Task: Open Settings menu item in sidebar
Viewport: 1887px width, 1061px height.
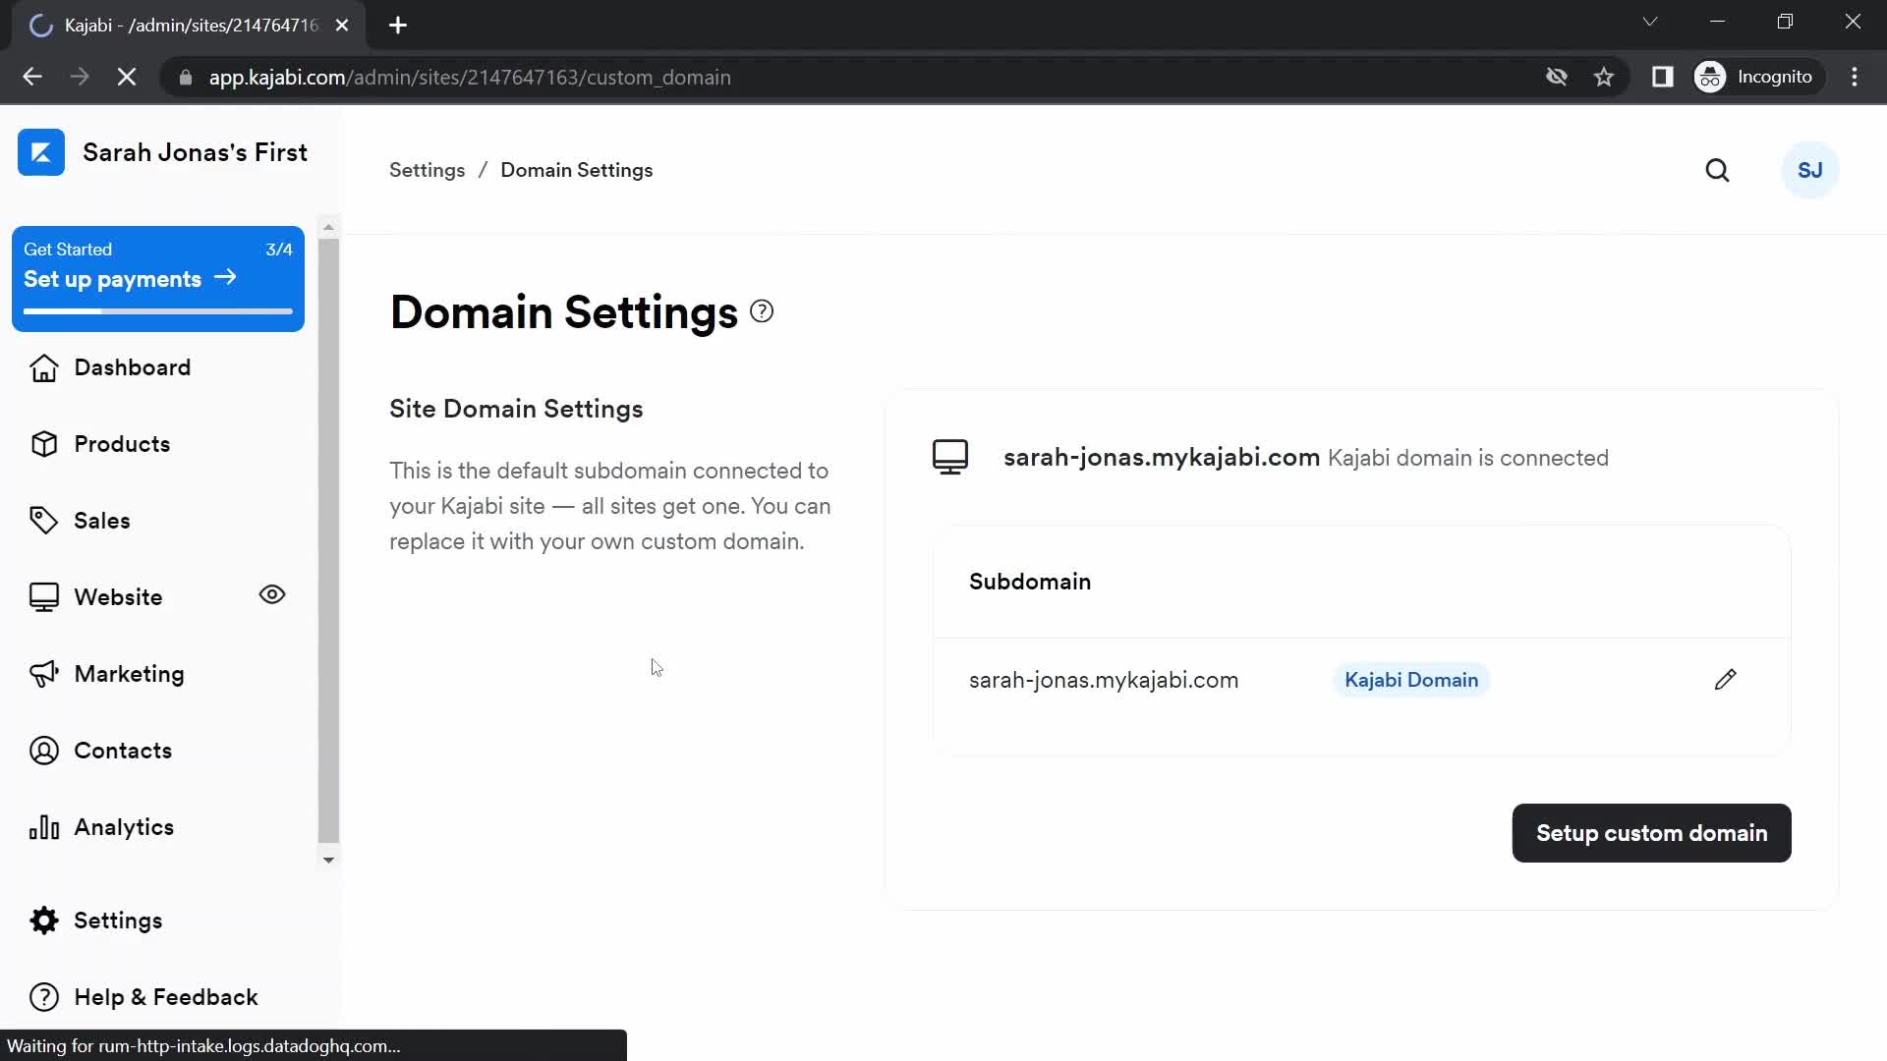Action: tap(118, 920)
